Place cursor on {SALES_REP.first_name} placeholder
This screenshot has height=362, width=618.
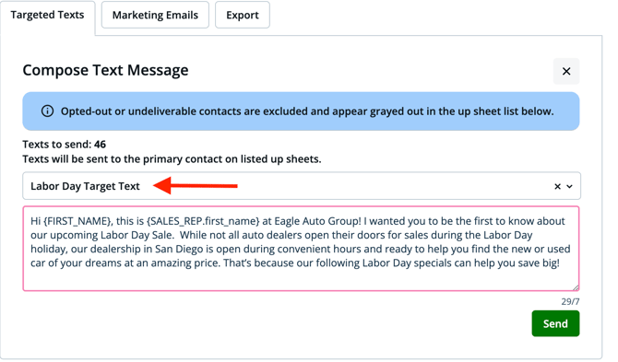(x=203, y=221)
